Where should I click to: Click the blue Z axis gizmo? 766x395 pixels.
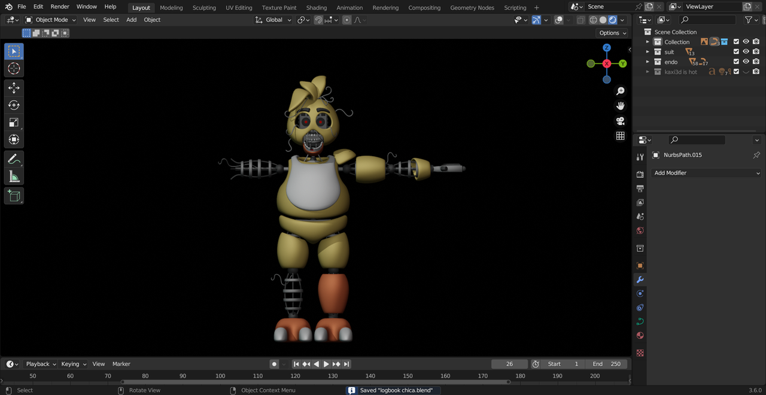(x=607, y=48)
